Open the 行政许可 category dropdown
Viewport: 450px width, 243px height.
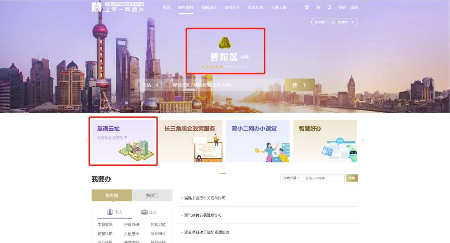pos(290,178)
